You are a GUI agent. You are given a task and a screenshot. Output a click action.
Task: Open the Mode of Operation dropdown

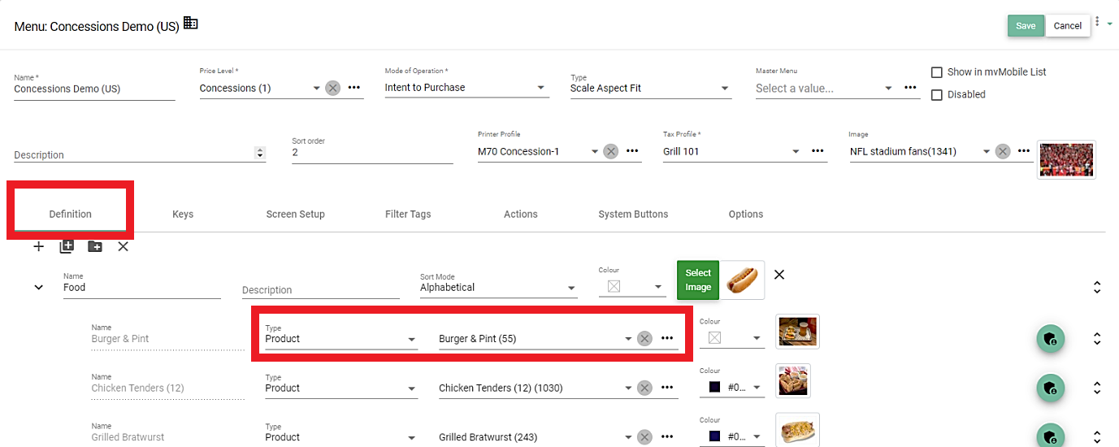coord(541,88)
